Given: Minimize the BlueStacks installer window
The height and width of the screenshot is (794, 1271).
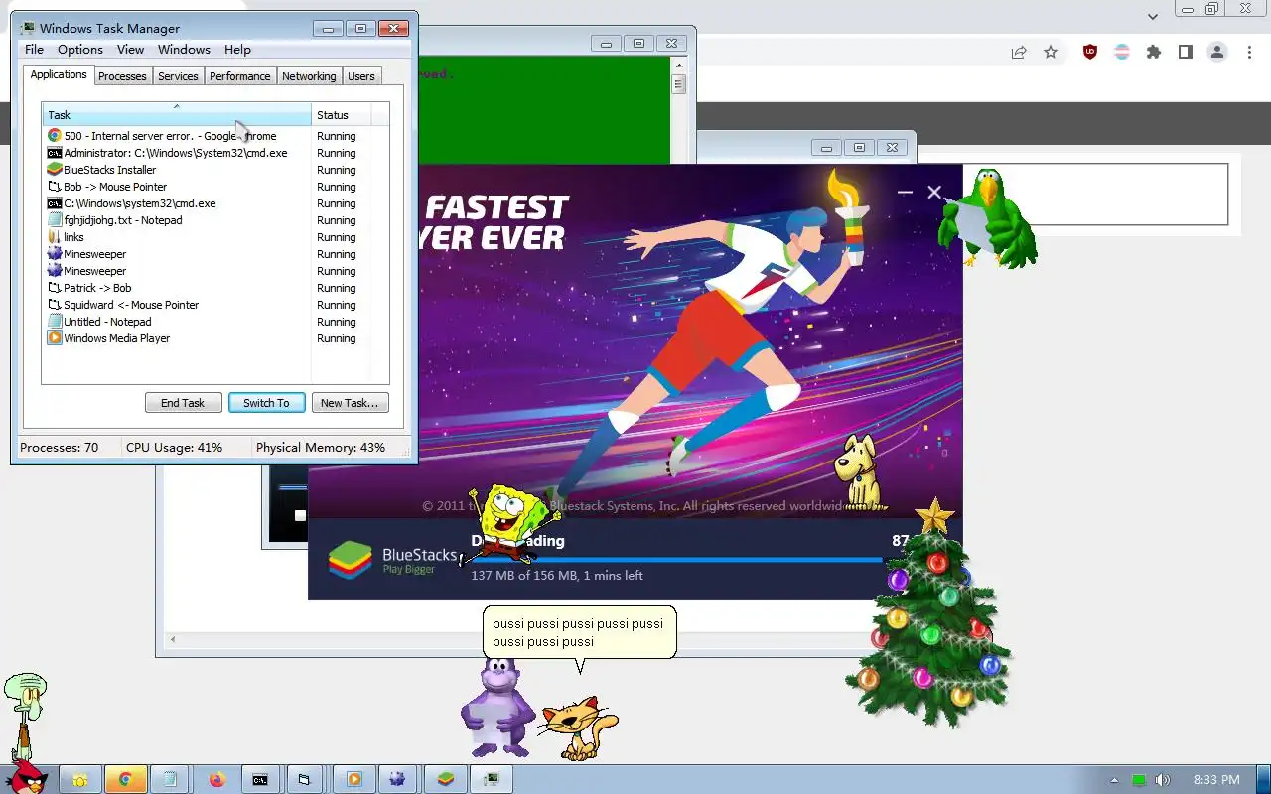Looking at the screenshot, I should point(904,193).
